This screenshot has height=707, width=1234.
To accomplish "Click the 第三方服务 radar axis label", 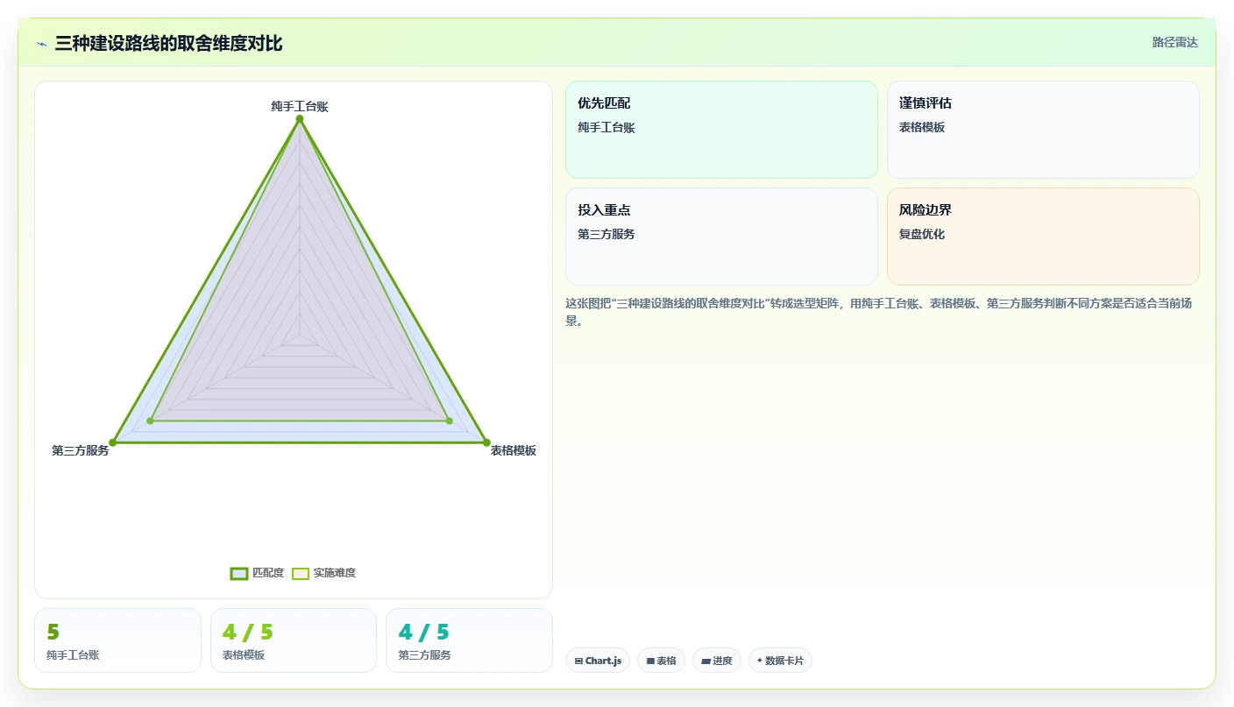I will click(x=81, y=450).
